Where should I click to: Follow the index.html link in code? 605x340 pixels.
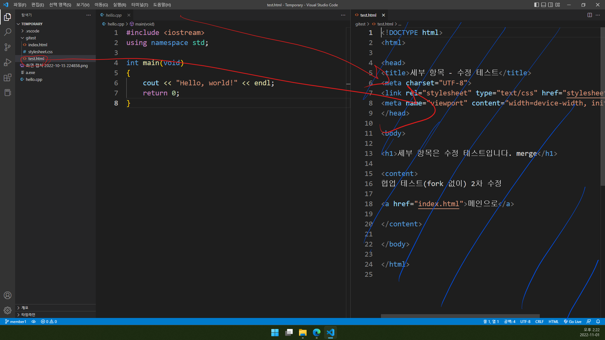click(439, 204)
